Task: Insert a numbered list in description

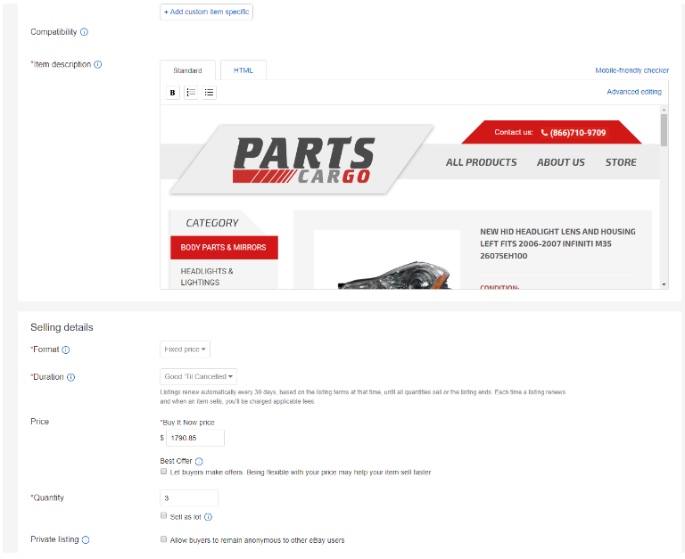Action: click(x=191, y=93)
